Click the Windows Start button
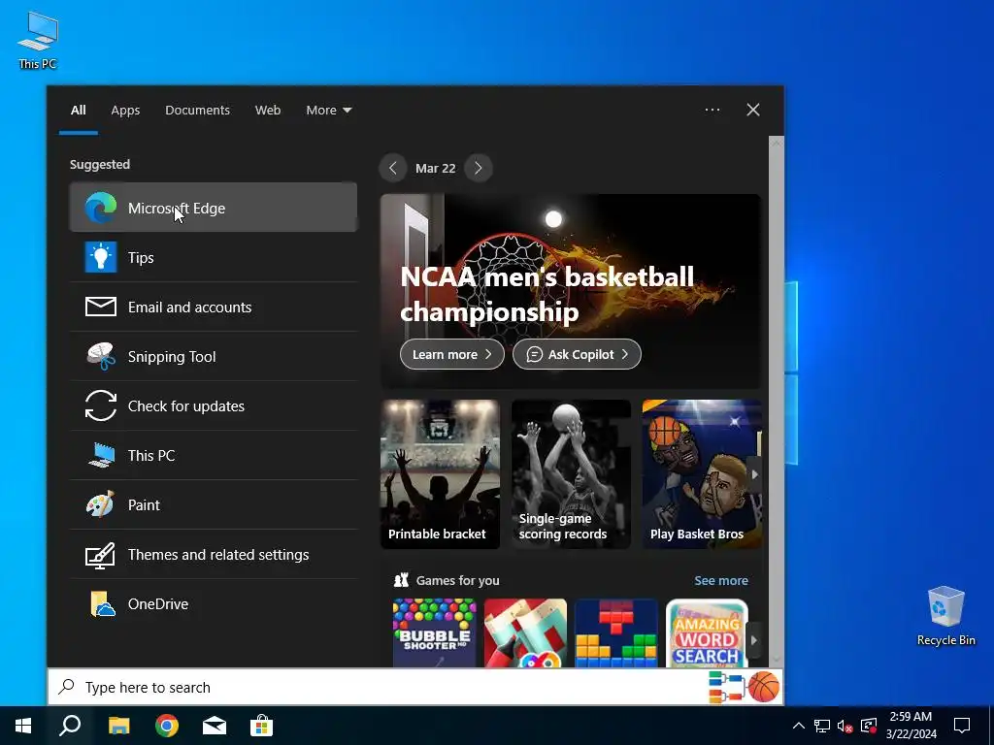This screenshot has height=745, width=994. 23,726
